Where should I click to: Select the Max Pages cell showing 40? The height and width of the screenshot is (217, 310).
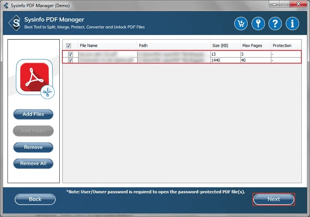point(256,60)
